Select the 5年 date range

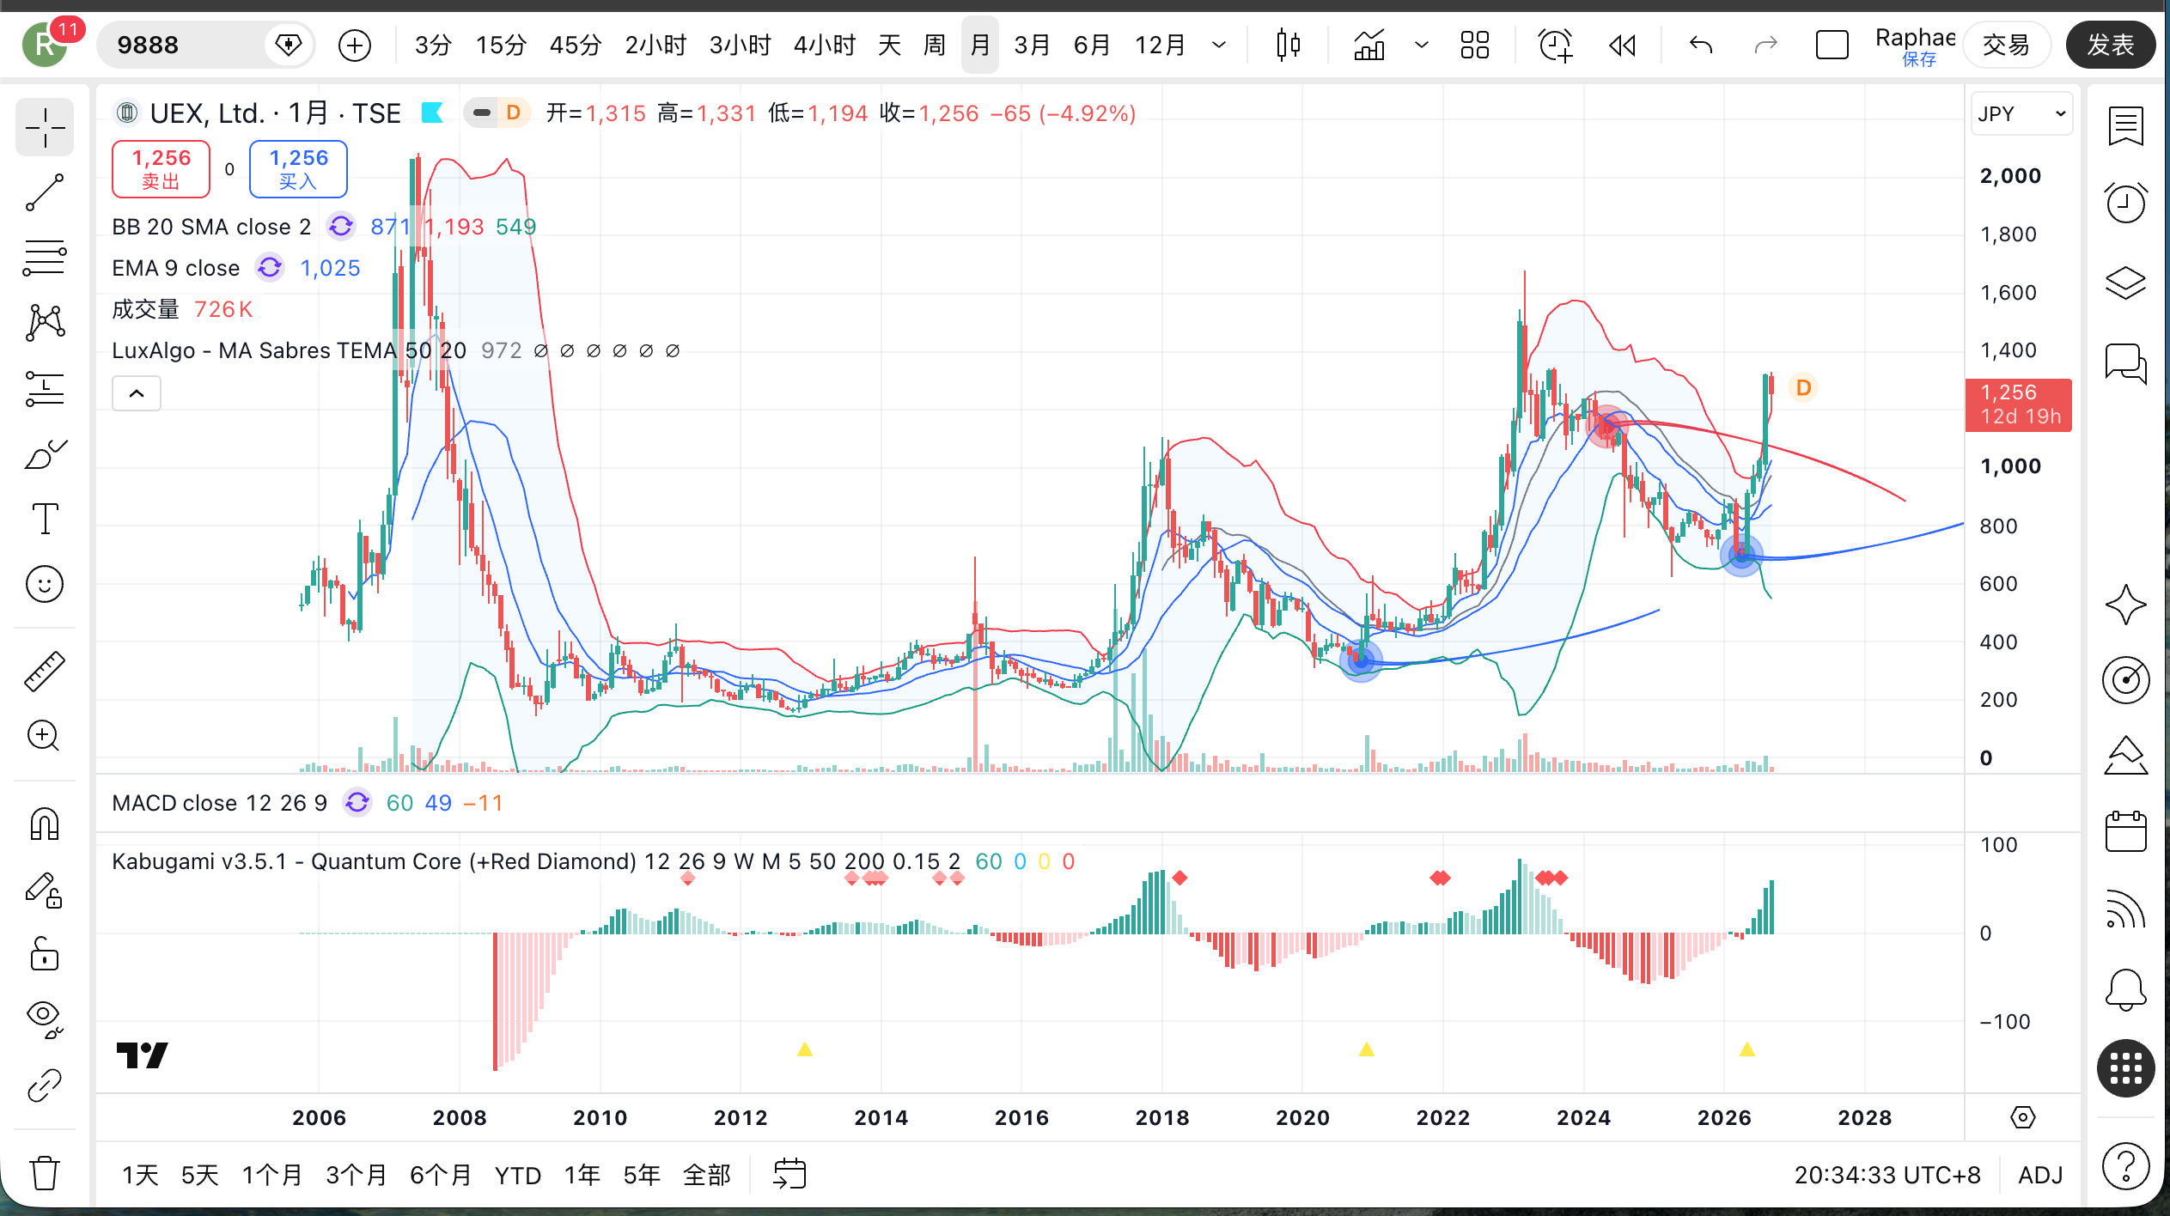coord(641,1175)
